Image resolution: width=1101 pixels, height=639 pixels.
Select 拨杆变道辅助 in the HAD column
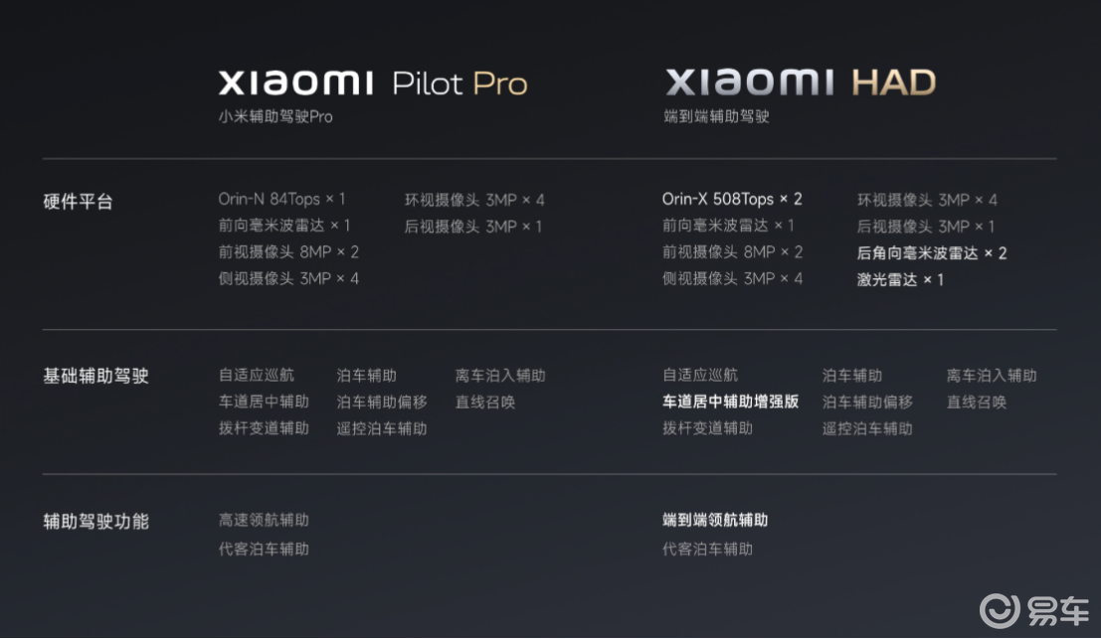point(708,428)
